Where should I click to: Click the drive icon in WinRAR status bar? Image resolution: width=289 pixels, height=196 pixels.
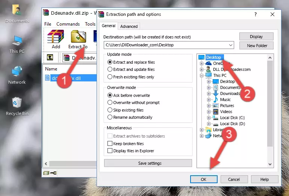[46, 173]
